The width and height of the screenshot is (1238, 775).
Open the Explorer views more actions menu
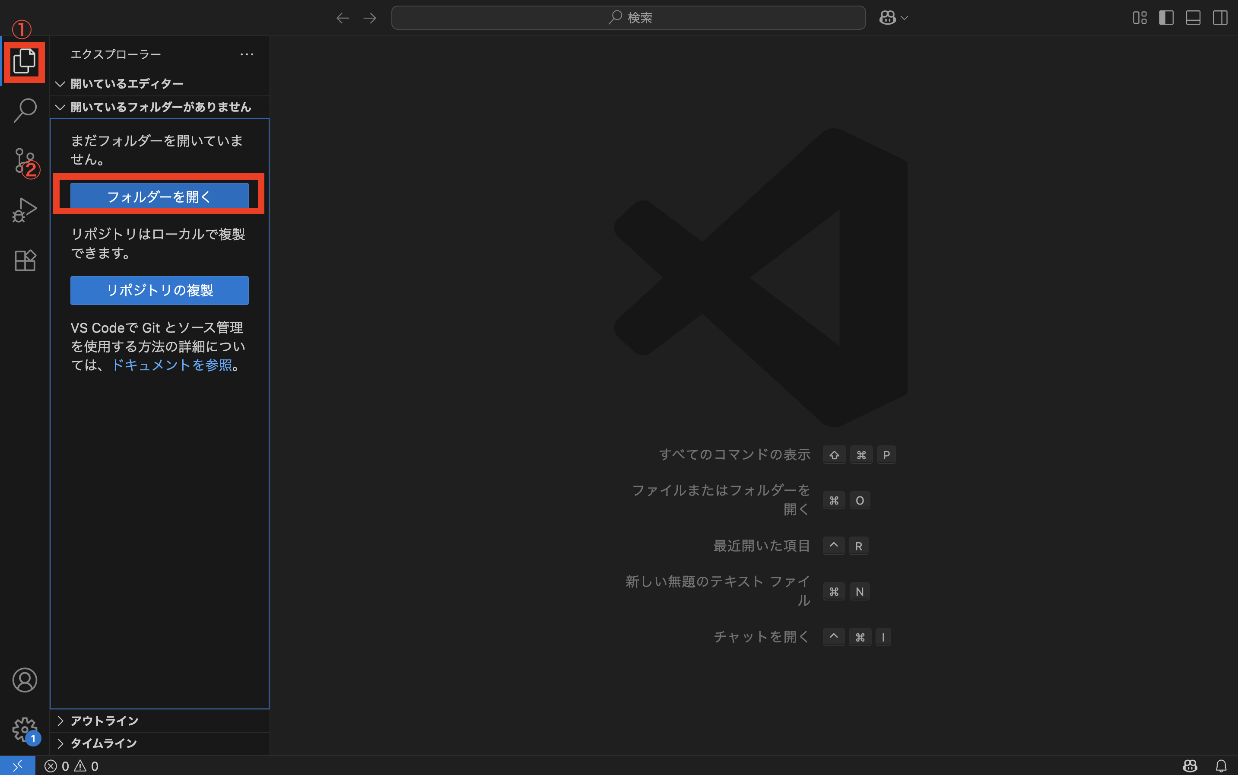248,54
